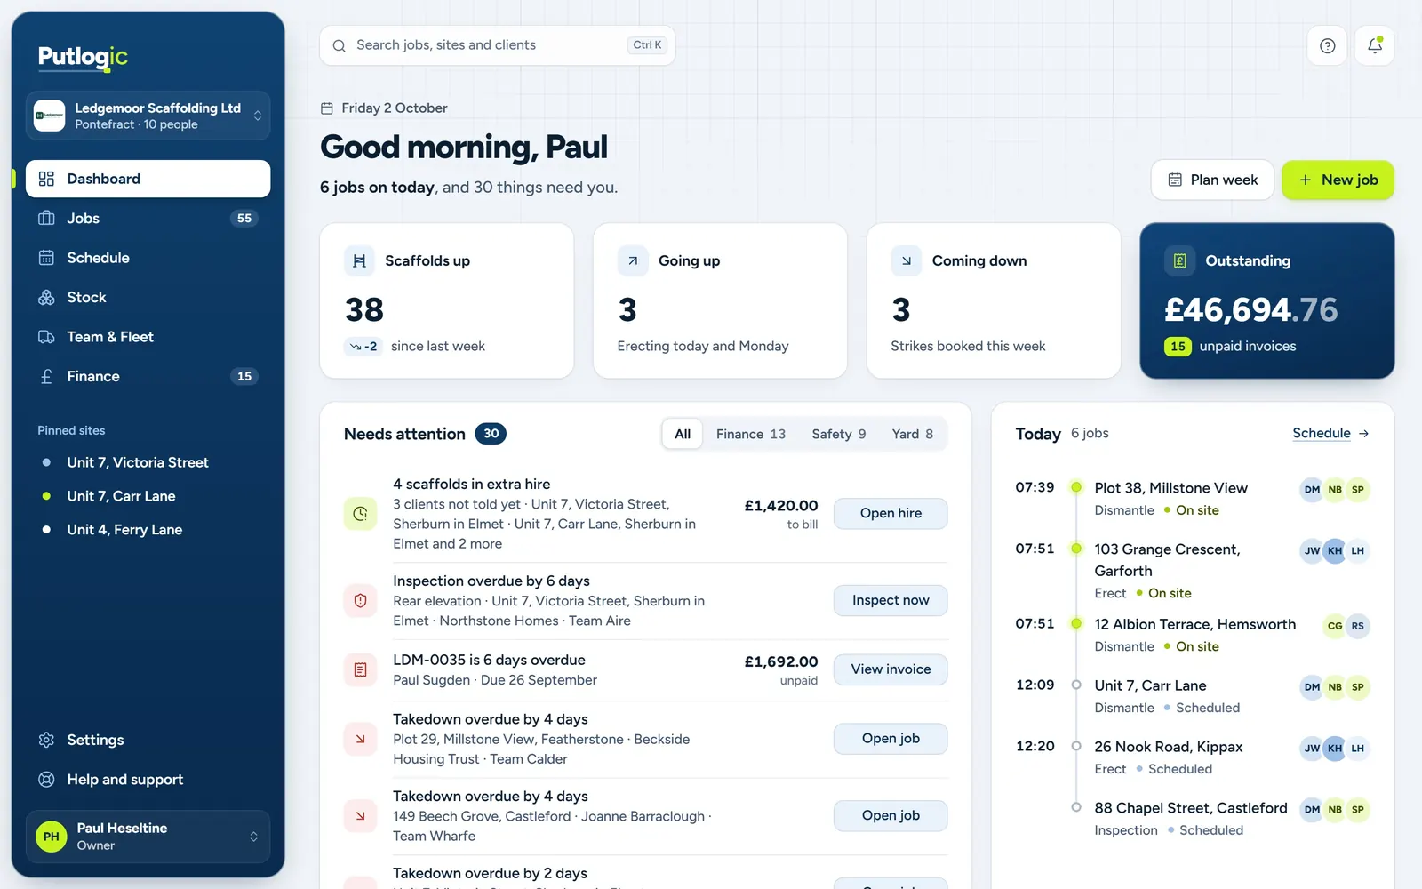
Task: Click the search jobs input field
Action: 498,45
